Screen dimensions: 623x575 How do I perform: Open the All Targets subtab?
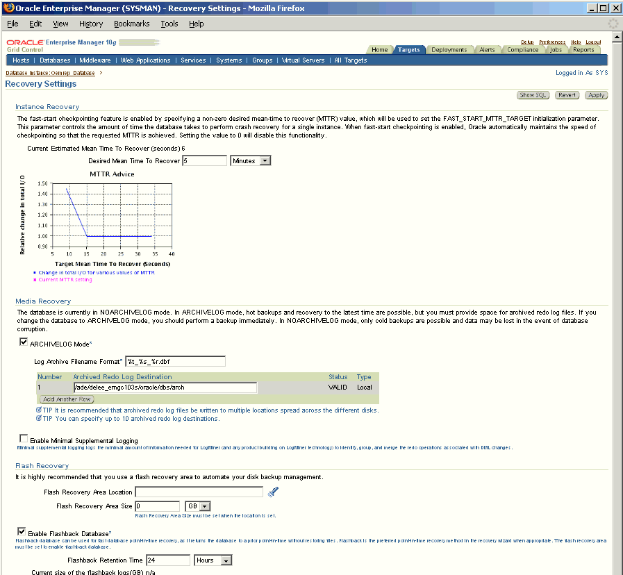(x=351, y=60)
